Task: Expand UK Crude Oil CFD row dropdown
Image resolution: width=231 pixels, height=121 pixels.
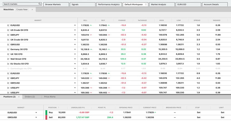Action: [75, 40]
